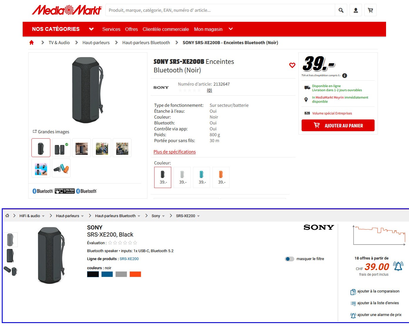Image resolution: width=409 pixels, height=331 pixels.
Task: Open the user account icon
Action: click(356, 10)
